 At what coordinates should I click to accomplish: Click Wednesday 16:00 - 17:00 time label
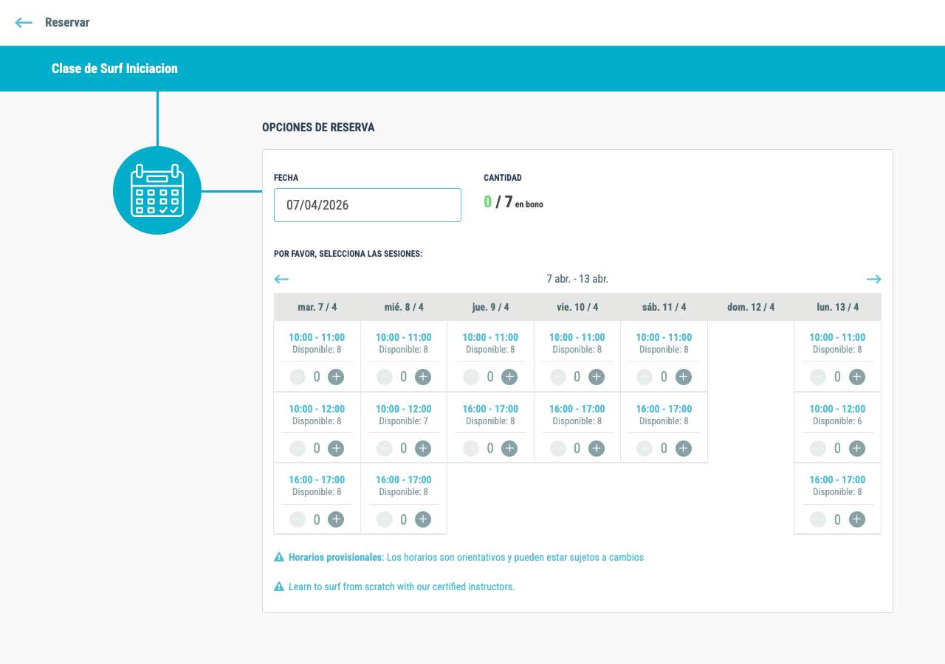coord(404,480)
